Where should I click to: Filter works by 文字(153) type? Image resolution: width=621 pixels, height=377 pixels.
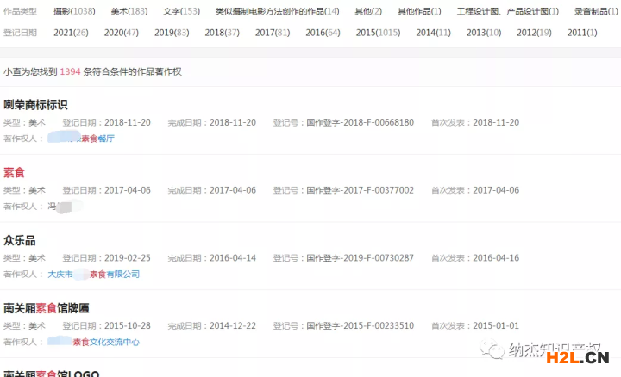point(181,11)
